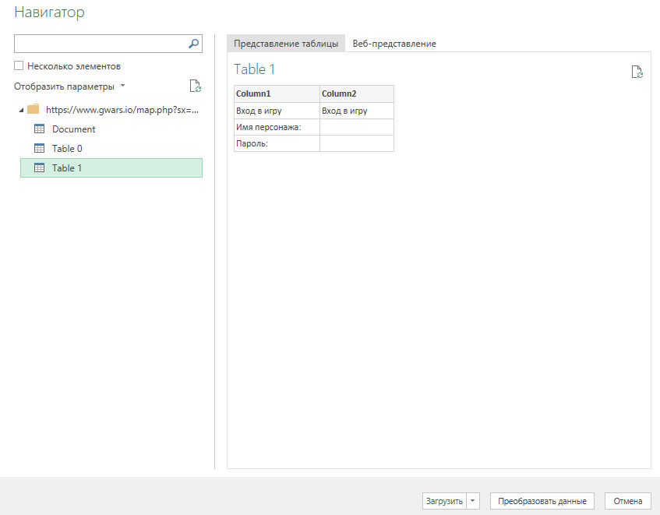Click Вход в игру cell in Column1
Image resolution: width=660 pixels, height=515 pixels.
[x=277, y=111]
